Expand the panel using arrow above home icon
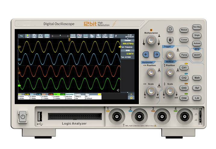This screenshot has height=149, width=216. (131, 94)
